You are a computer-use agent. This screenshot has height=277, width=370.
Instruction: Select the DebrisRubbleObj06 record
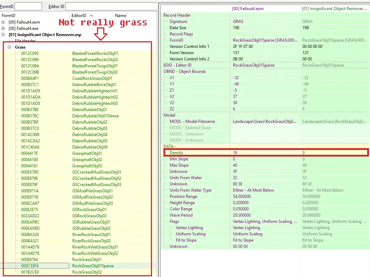click(90, 147)
